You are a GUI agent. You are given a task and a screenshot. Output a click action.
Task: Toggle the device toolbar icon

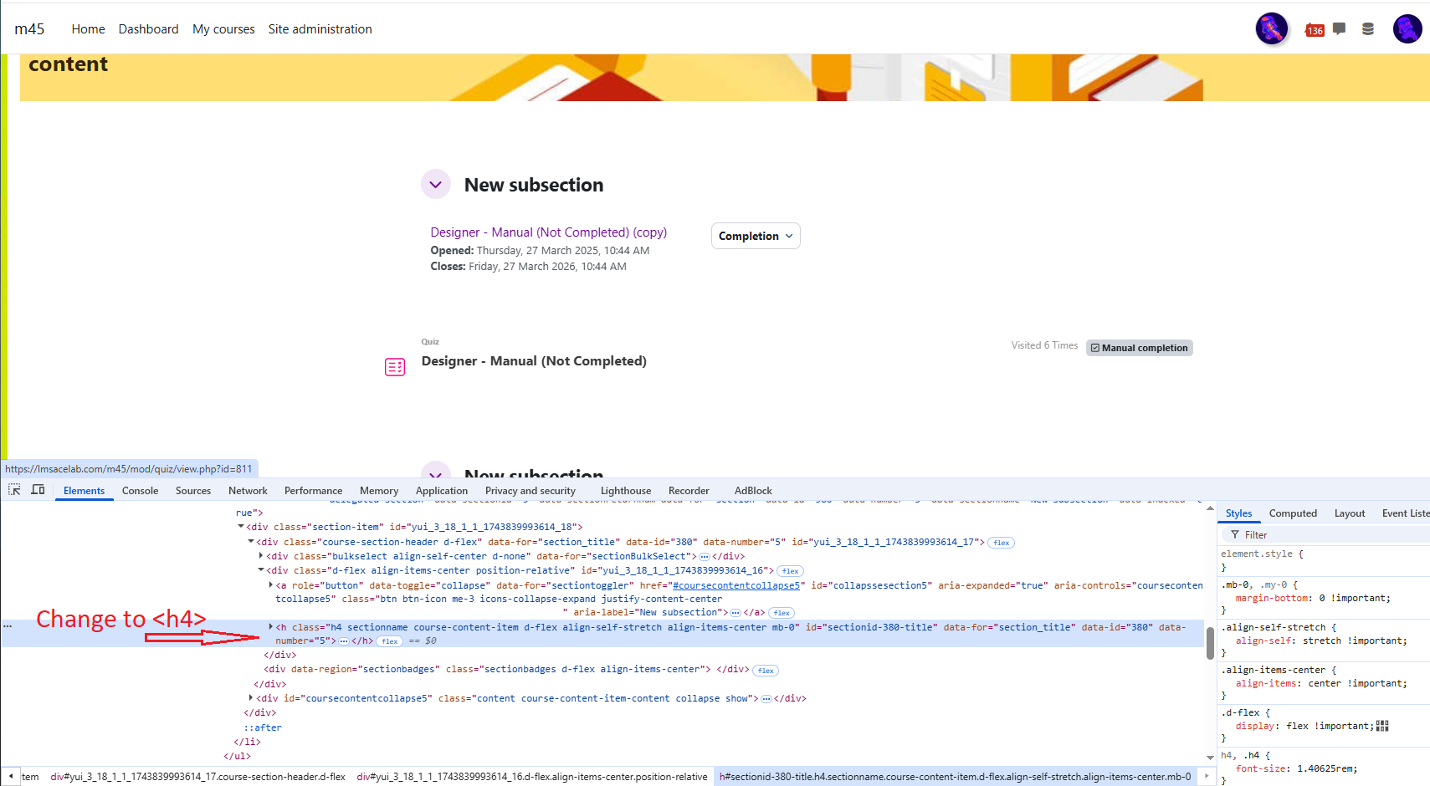tap(38, 490)
